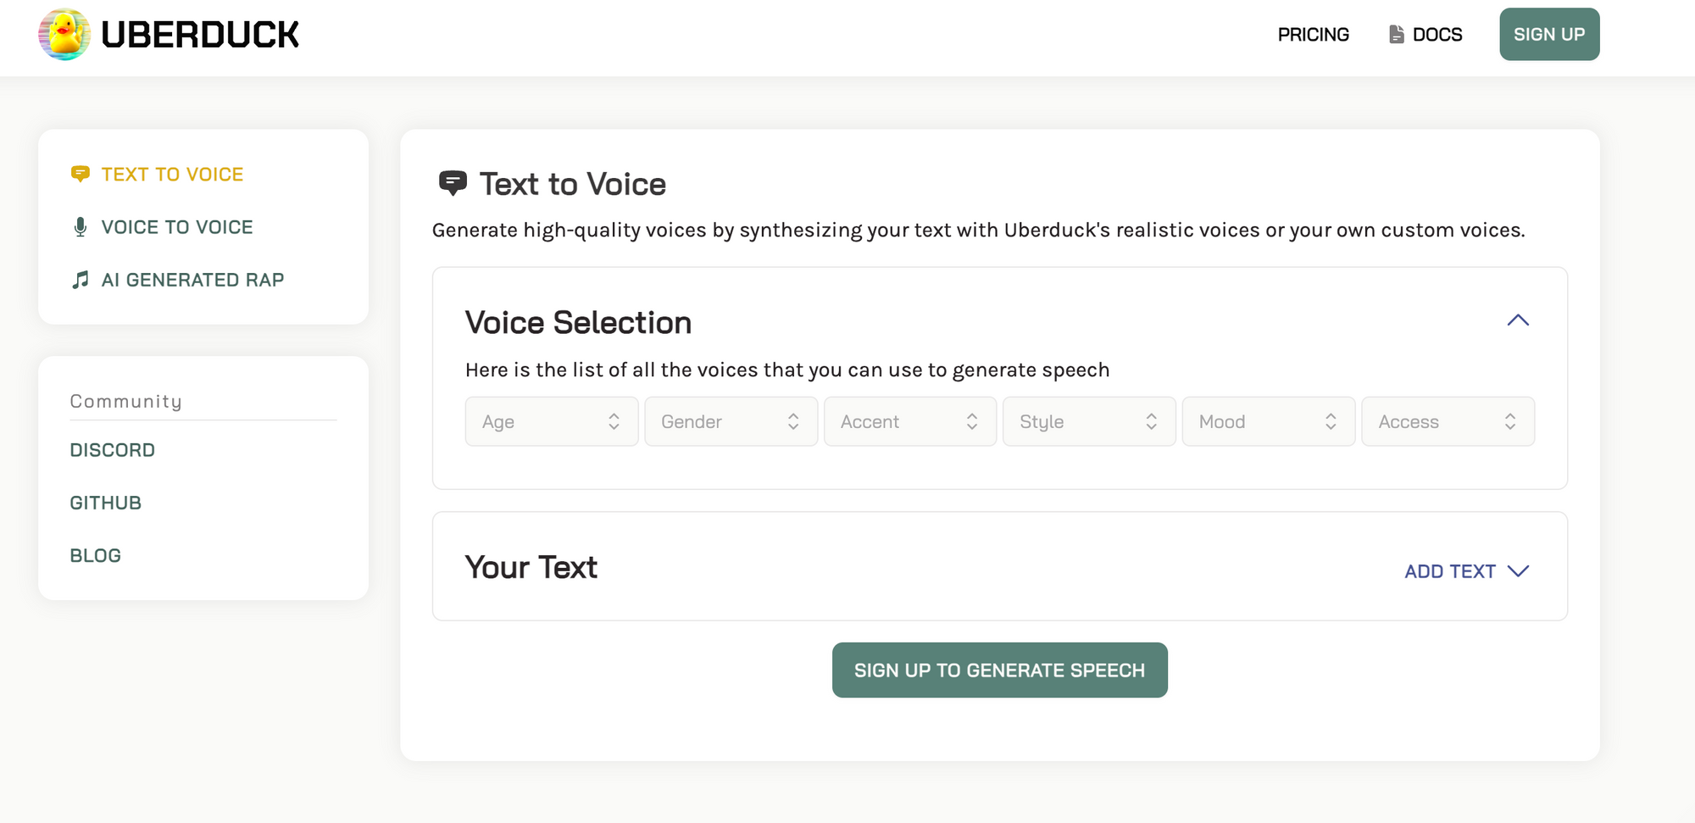The width and height of the screenshot is (1695, 823).
Task: Click the chat icon in Text to Voice heading
Action: coord(453,183)
